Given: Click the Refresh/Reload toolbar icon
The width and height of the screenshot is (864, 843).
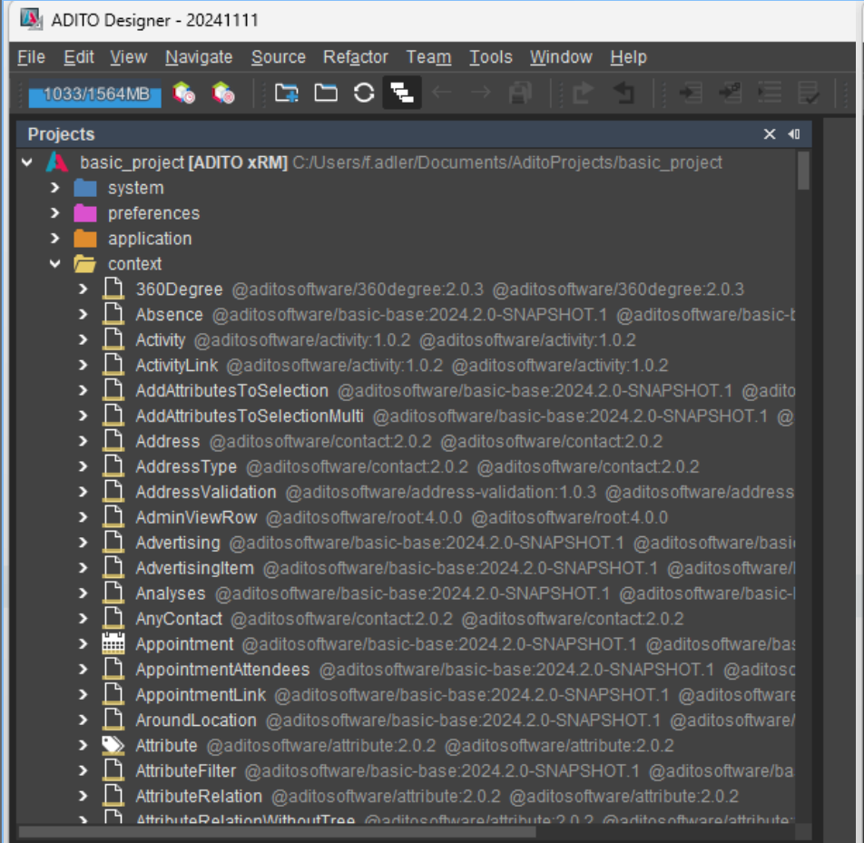Looking at the screenshot, I should (x=363, y=93).
